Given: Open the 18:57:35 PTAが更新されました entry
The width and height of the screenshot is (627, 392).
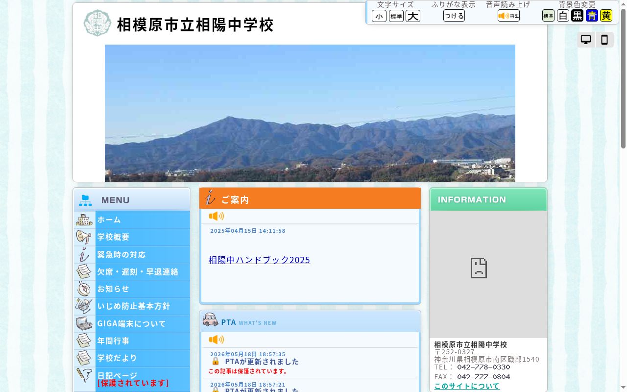Looking at the screenshot, I should coord(262,362).
